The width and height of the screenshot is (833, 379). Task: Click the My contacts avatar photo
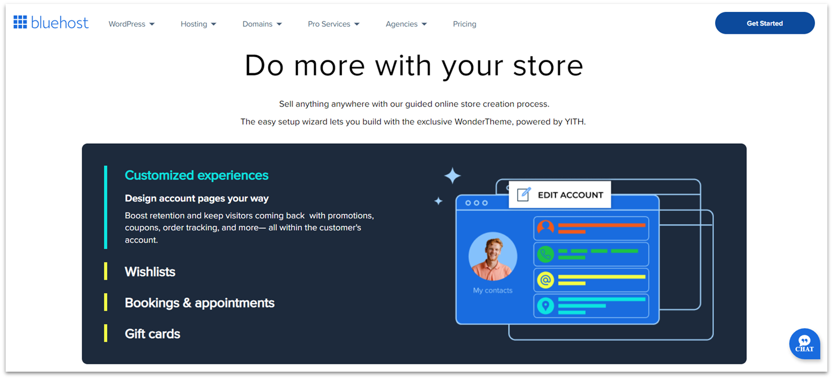[493, 255]
